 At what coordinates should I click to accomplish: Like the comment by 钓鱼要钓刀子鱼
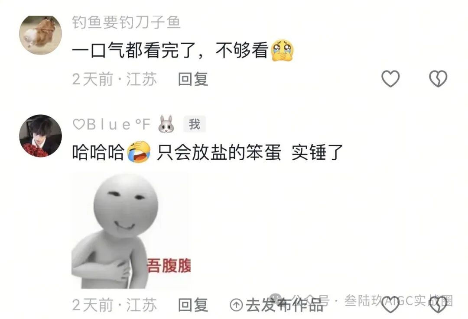[x=390, y=79]
